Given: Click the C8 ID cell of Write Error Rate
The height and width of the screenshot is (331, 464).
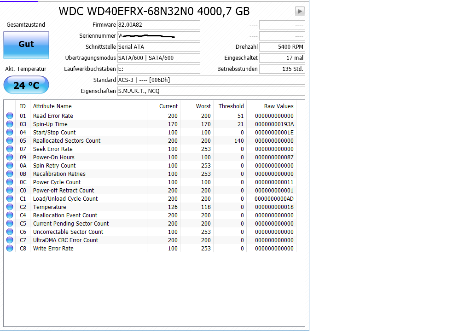Looking at the screenshot, I should click(23, 249).
